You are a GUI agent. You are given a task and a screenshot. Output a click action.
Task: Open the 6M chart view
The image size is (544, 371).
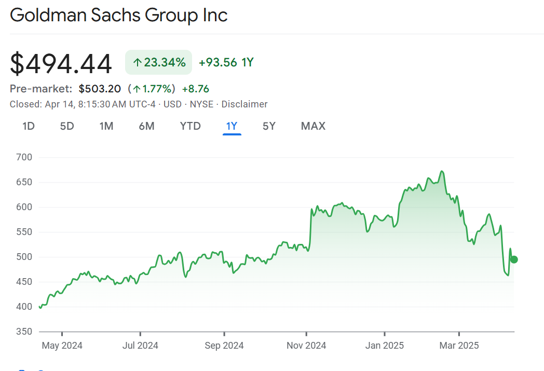pyautogui.click(x=146, y=126)
